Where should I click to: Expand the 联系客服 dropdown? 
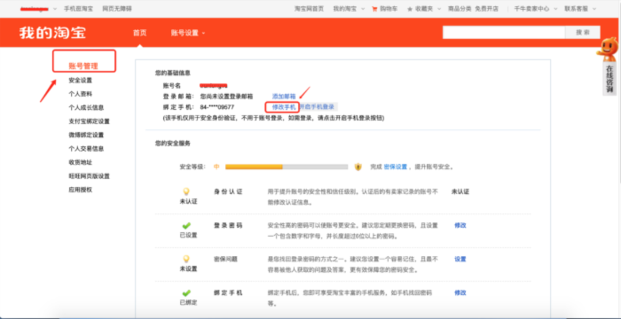(594, 9)
